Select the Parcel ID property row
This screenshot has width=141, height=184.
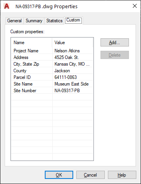click(52, 77)
